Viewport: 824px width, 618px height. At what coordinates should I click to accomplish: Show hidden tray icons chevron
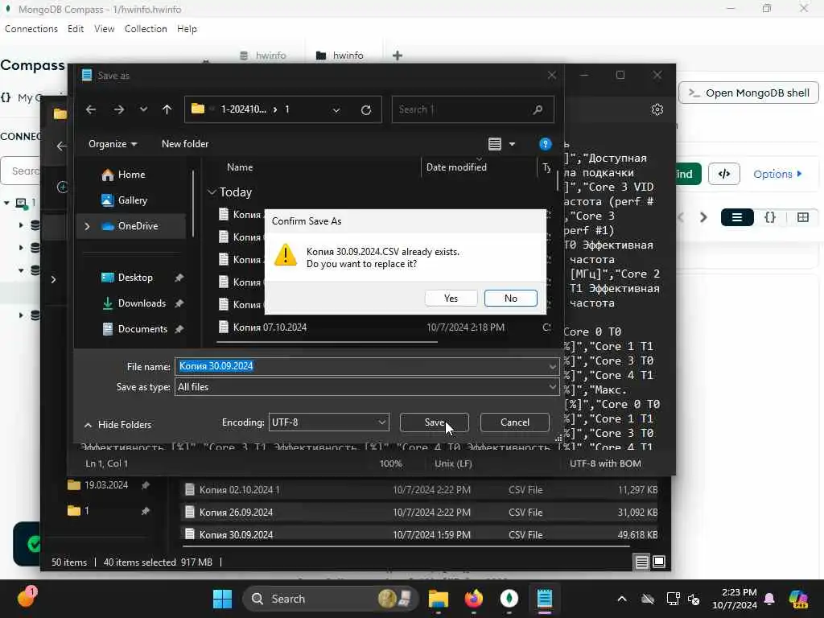pyautogui.click(x=622, y=599)
